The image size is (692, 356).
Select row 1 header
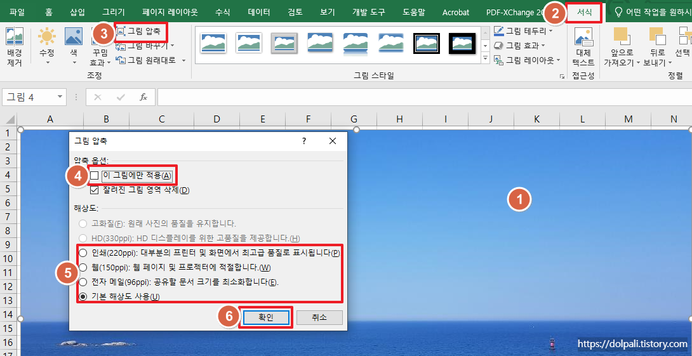coord(8,133)
